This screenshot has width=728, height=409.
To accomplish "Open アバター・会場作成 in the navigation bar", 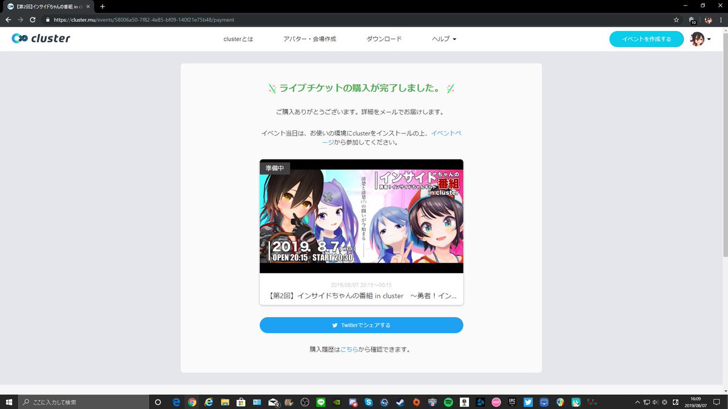I will 309,39.
